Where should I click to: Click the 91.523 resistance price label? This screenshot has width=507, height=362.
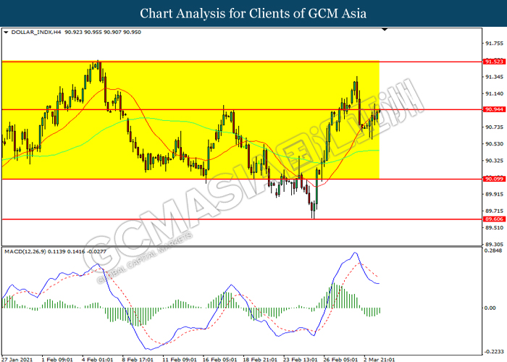pos(494,62)
